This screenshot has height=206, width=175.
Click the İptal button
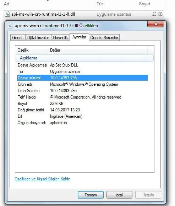pos(119,195)
